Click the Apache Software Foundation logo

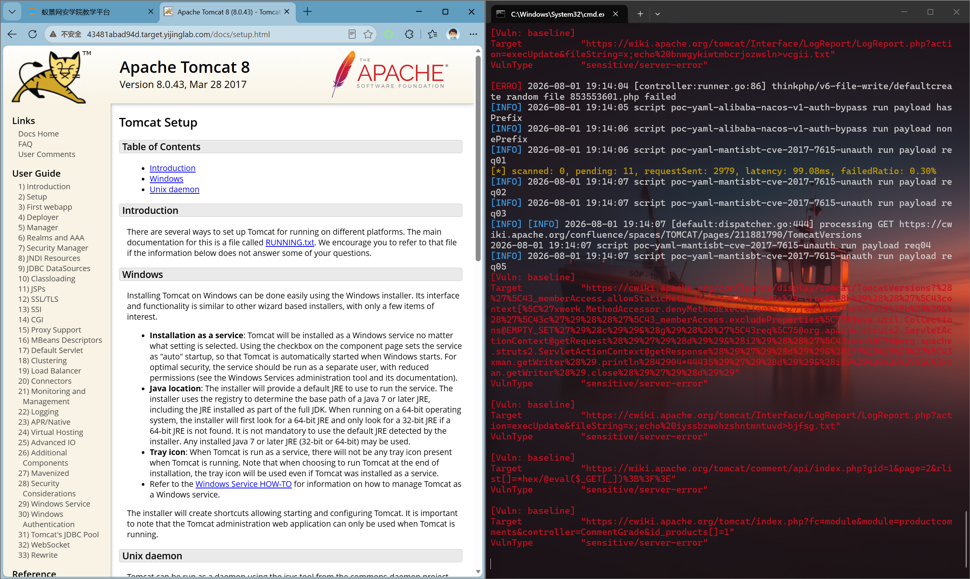[x=390, y=74]
